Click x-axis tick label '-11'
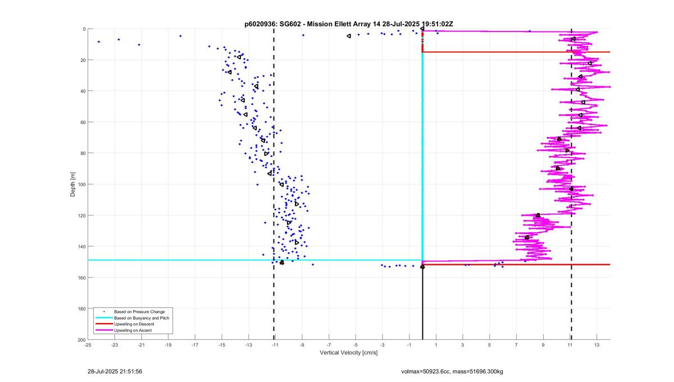 (276, 345)
